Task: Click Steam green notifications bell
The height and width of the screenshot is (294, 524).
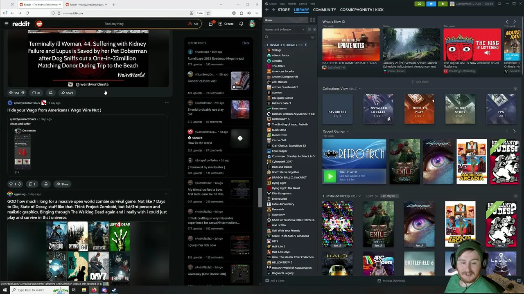Action: [x=443, y=4]
